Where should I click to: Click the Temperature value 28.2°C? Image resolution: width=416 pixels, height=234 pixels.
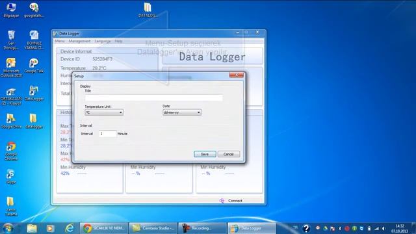[99, 68]
